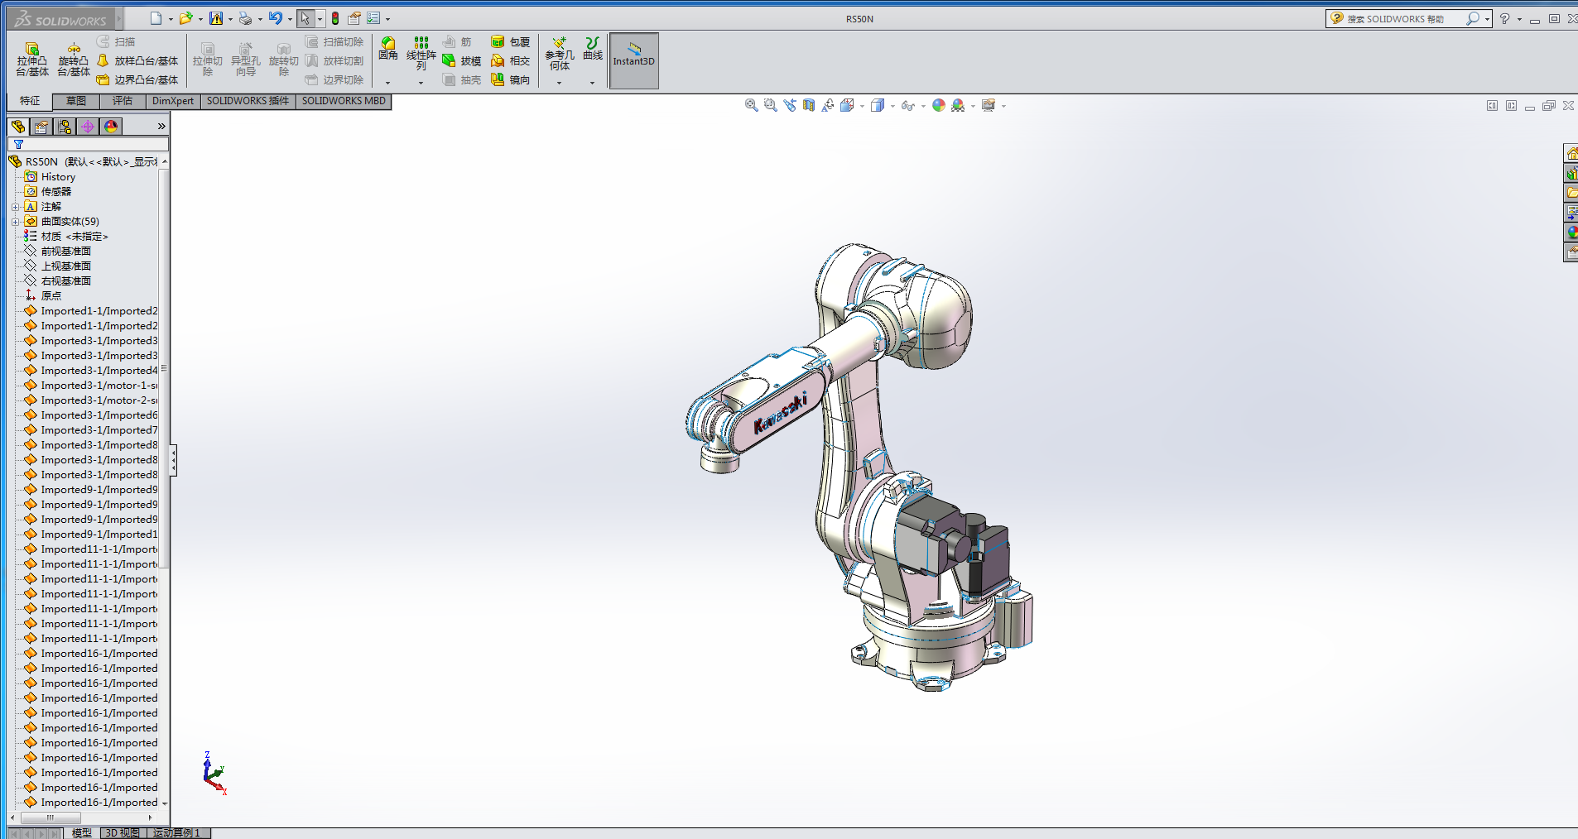Select the 旋转凸台/基体 revolve boss tool
The image size is (1578, 839).
tap(74, 60)
